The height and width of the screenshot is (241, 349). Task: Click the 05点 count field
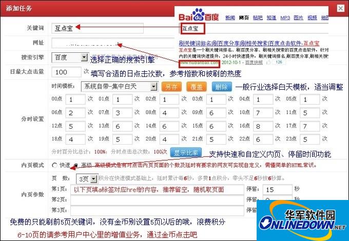pyautogui.click(x=310, y=99)
